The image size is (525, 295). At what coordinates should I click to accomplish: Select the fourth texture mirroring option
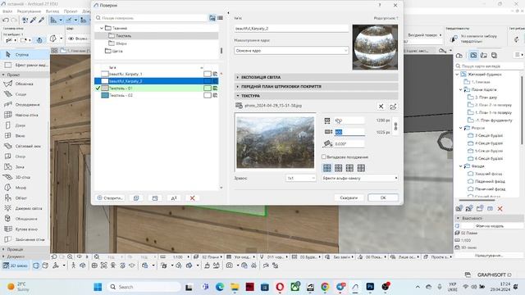(x=361, y=168)
